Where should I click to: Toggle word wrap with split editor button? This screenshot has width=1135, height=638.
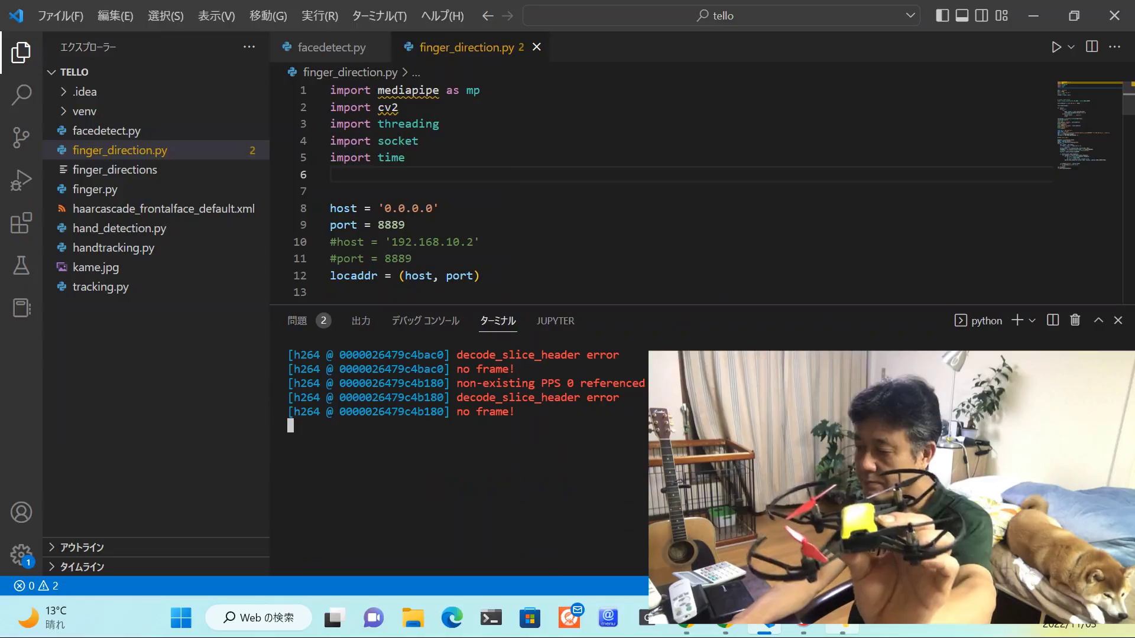(1091, 46)
